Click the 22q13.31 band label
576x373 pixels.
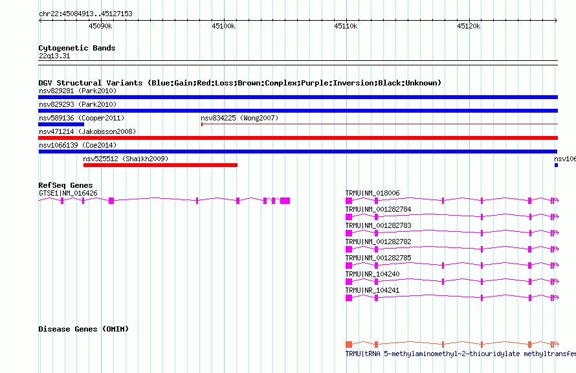point(54,56)
